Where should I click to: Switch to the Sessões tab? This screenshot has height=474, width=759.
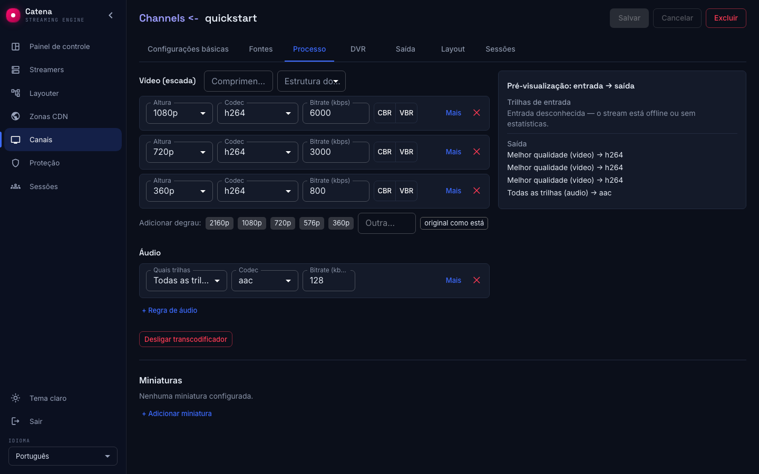[500, 49]
